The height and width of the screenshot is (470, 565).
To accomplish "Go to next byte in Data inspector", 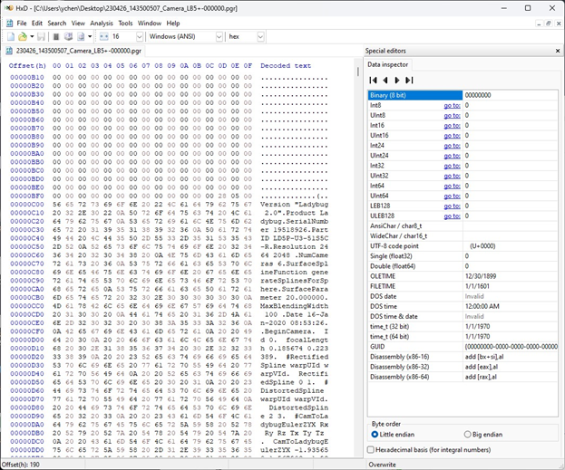I will [397, 81].
